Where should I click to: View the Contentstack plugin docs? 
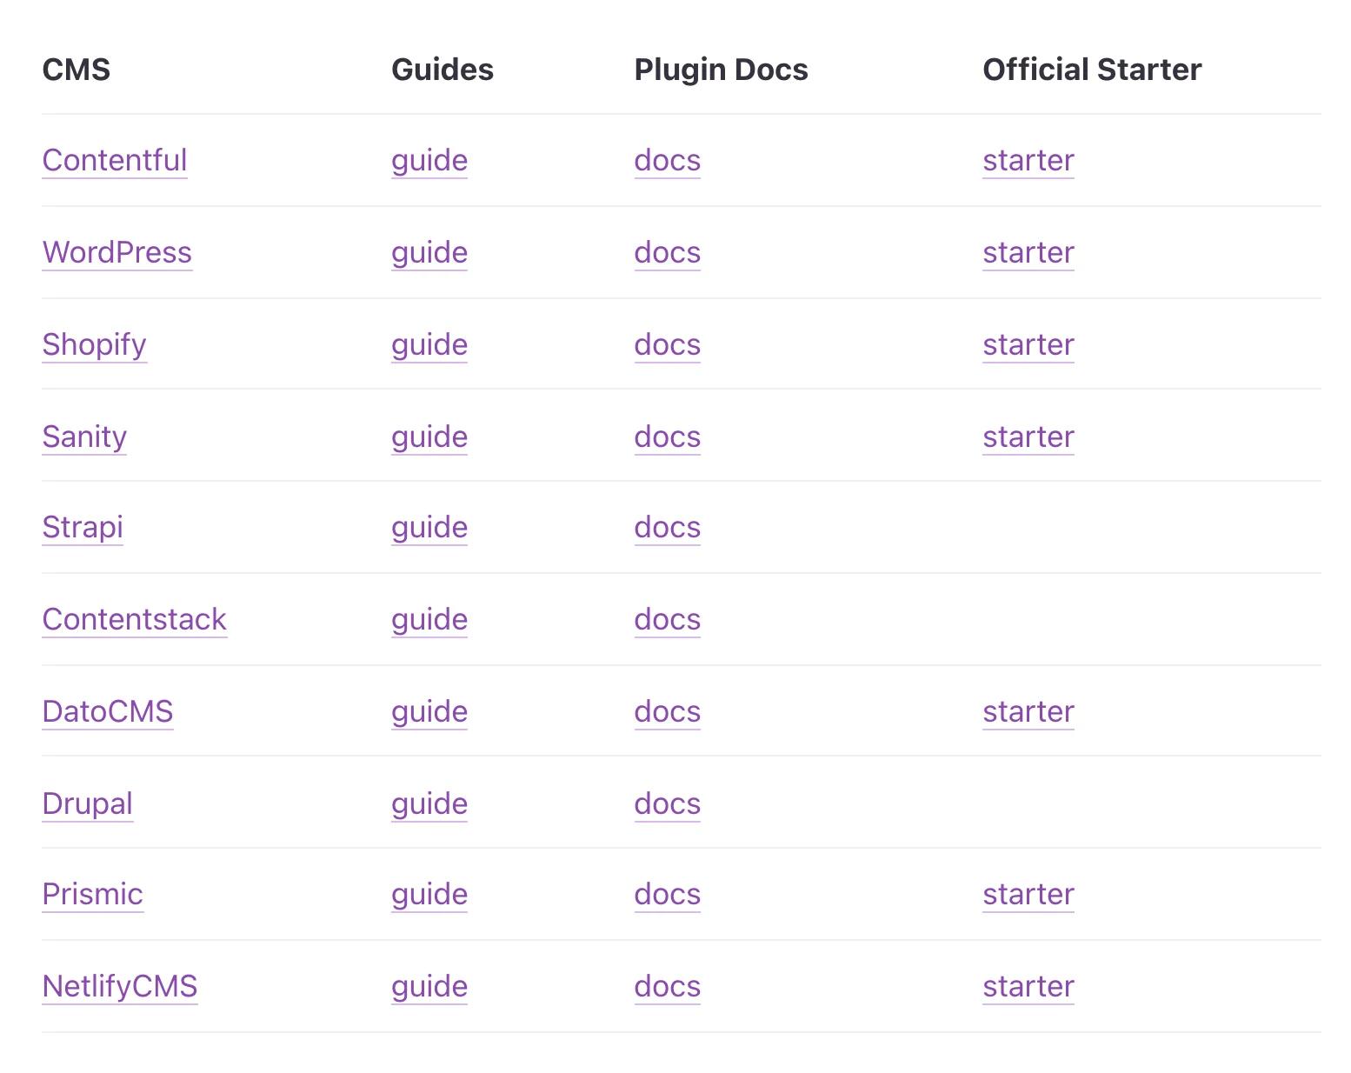(666, 620)
